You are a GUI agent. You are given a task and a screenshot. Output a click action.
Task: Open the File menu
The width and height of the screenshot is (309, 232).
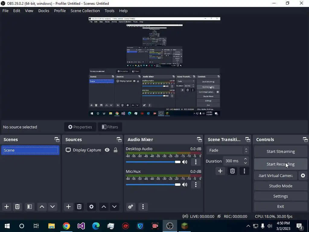tap(5, 11)
